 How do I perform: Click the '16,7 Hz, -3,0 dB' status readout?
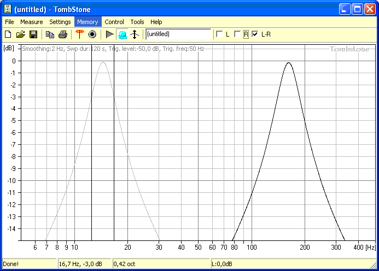tap(80, 264)
